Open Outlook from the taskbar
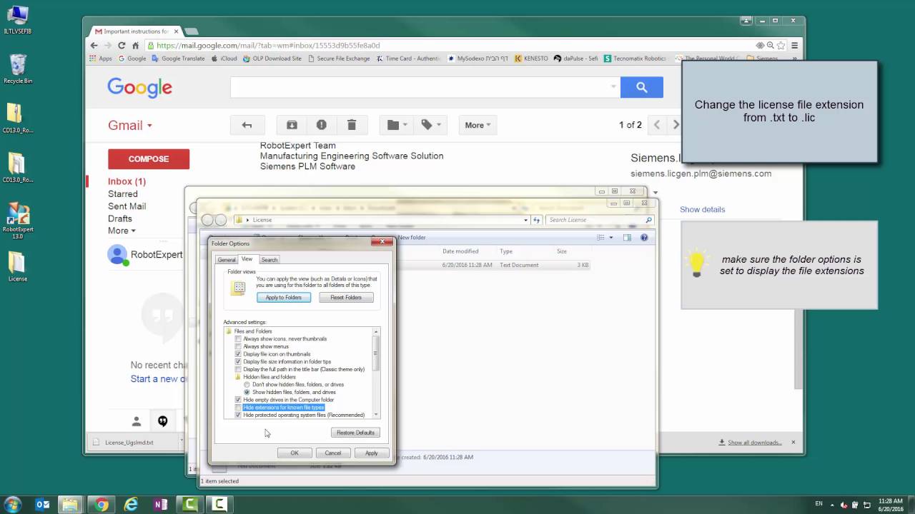The height and width of the screenshot is (514, 915). point(43,505)
